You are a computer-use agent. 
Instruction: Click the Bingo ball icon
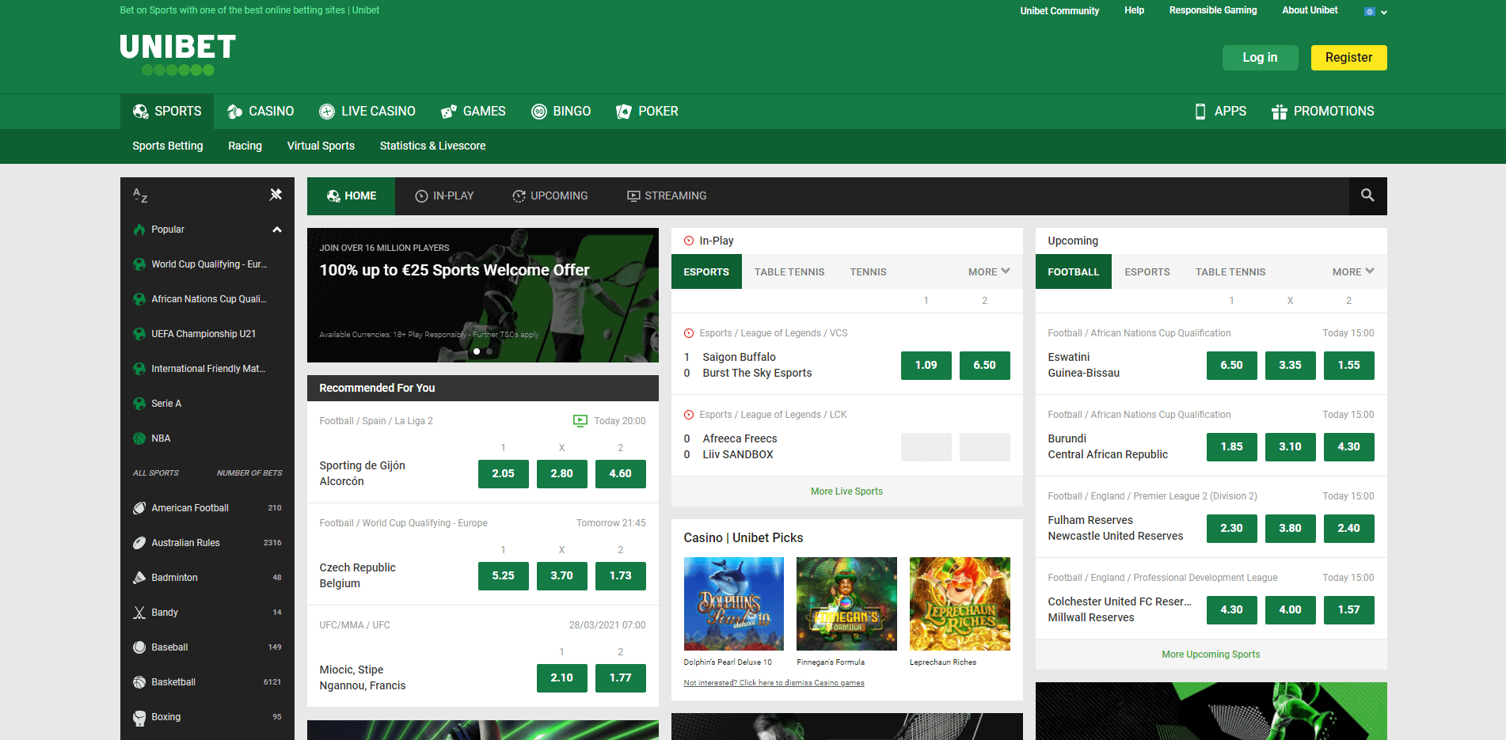pyautogui.click(x=541, y=111)
